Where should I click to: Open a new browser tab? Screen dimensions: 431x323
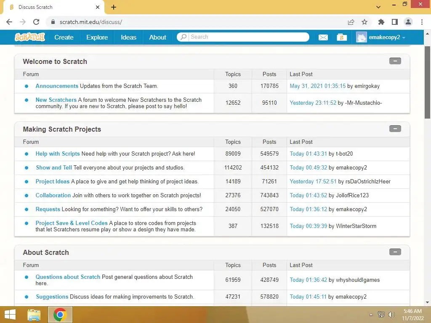(x=114, y=7)
